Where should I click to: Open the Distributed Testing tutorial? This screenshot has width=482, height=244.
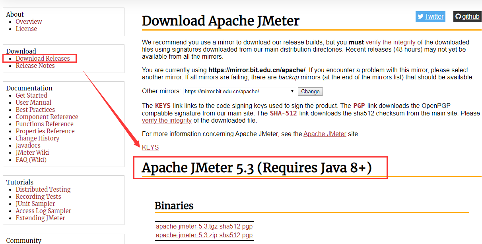pos(43,189)
